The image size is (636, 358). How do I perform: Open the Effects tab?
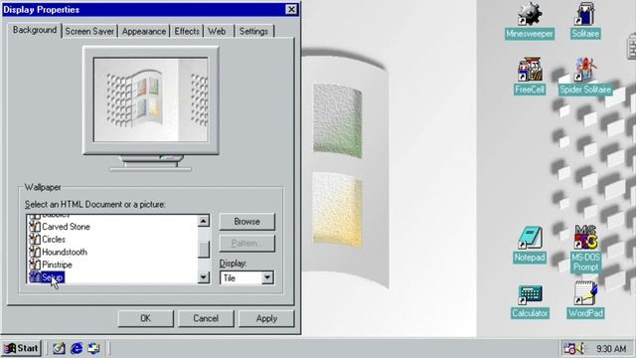tap(187, 31)
